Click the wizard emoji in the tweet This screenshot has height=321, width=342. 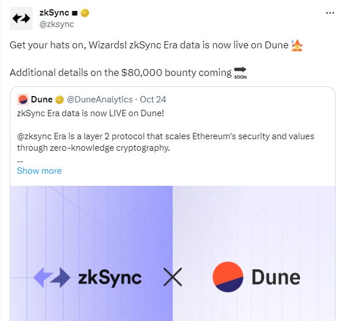tap(297, 45)
